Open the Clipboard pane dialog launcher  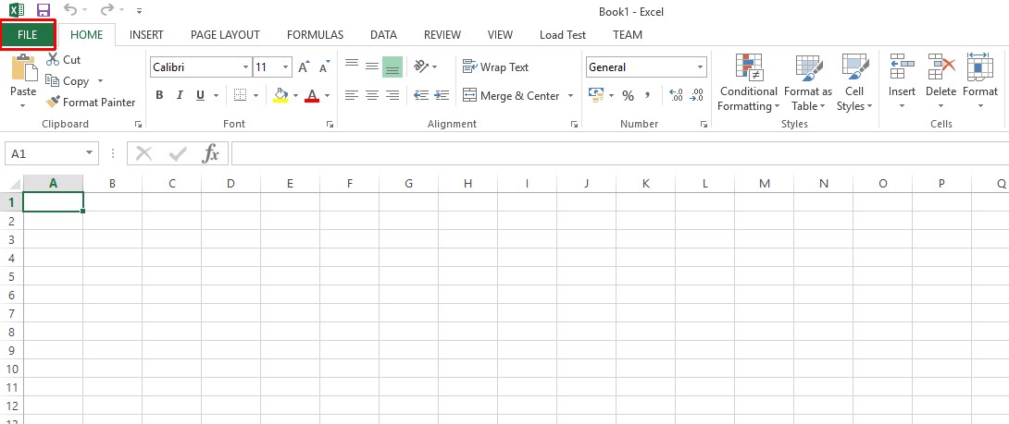point(138,124)
